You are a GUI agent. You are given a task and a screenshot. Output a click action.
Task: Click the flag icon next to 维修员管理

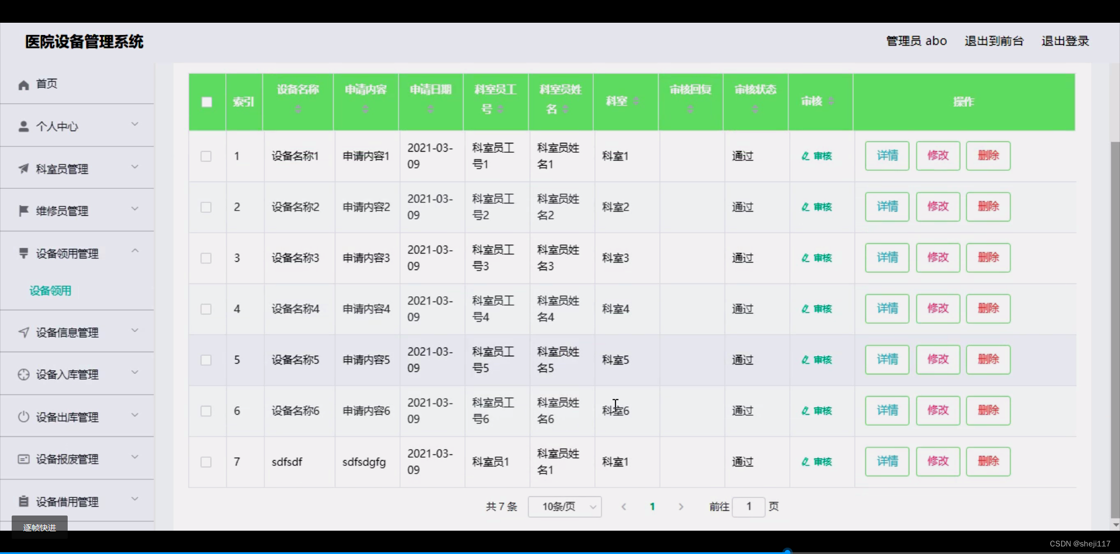[x=24, y=211]
